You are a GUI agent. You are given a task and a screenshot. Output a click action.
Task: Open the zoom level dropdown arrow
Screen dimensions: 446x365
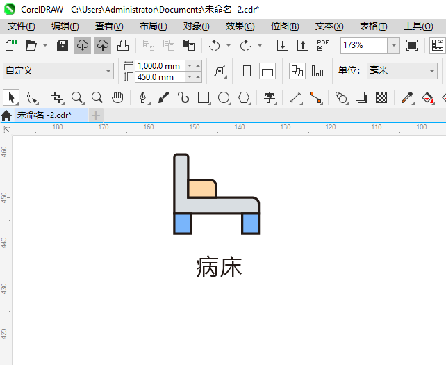(x=394, y=45)
